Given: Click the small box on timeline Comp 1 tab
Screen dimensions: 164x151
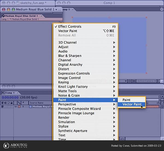Looking at the screenshot, I should [x=17, y=93].
